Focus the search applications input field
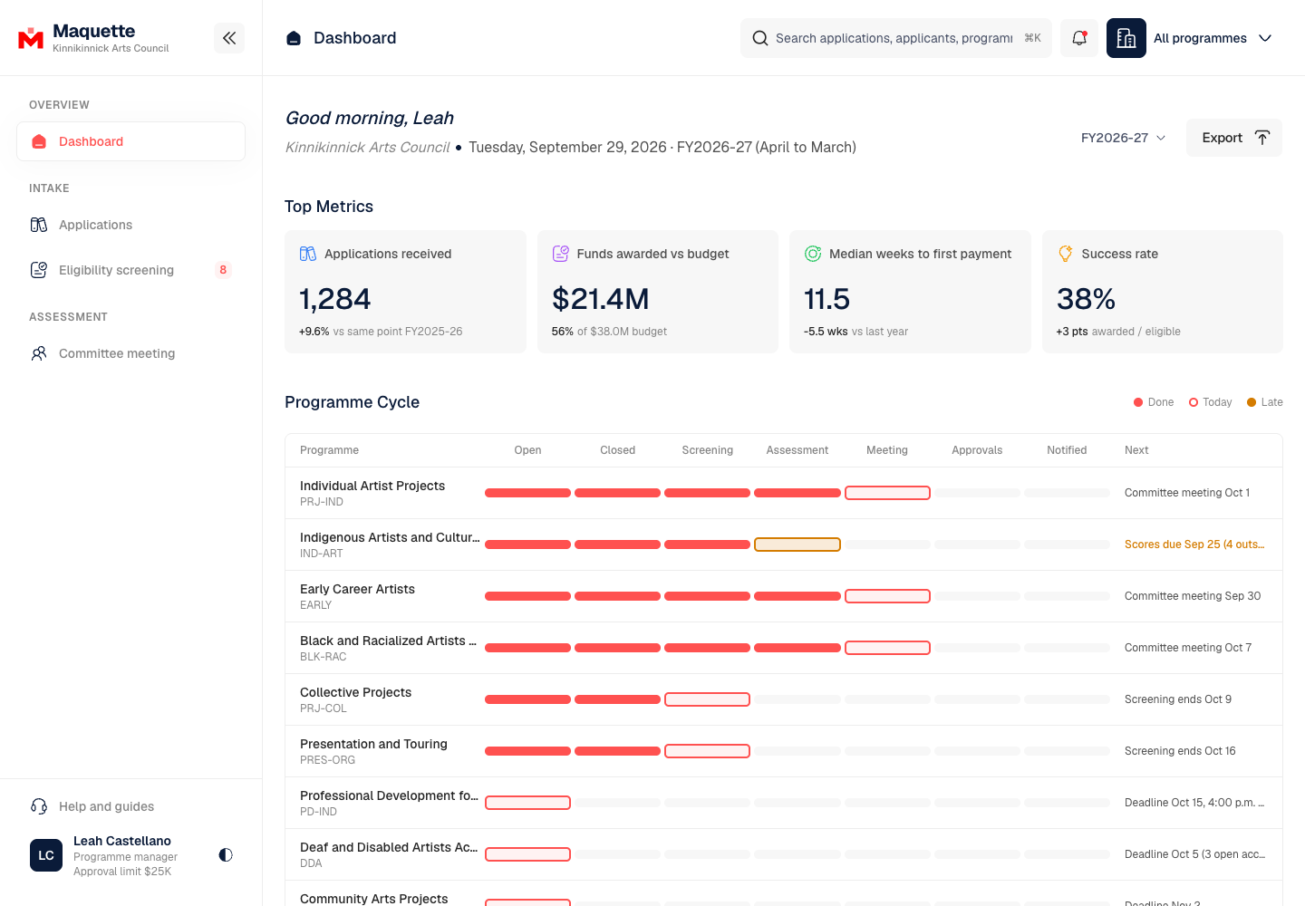 [894, 38]
